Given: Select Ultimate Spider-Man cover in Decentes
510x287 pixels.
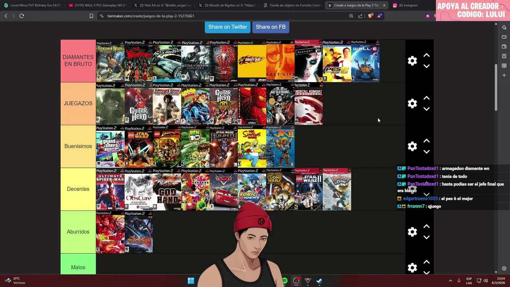Looking at the screenshot, I should (x=110, y=189).
